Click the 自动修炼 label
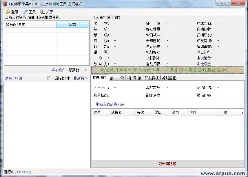Viewport: 248px width, 177px height. point(154,46)
